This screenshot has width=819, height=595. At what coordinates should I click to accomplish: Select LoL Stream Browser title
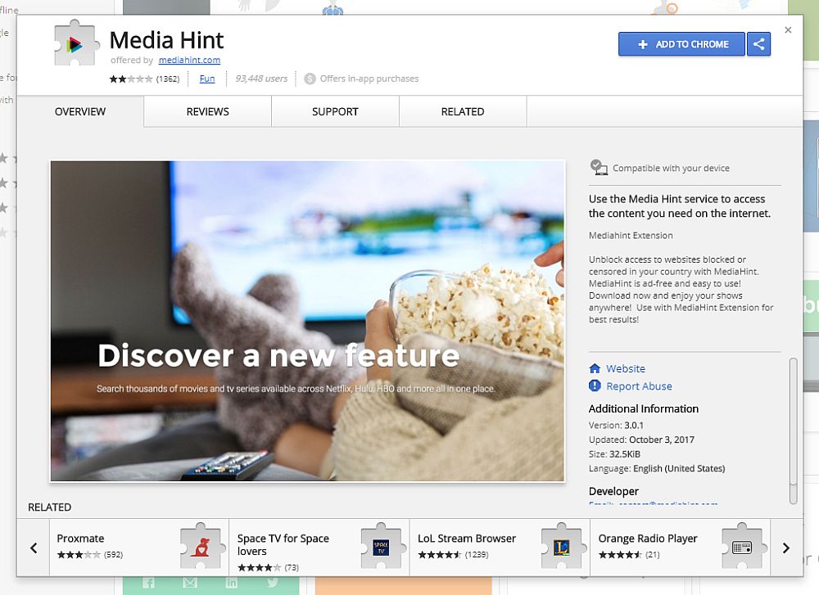tap(467, 538)
